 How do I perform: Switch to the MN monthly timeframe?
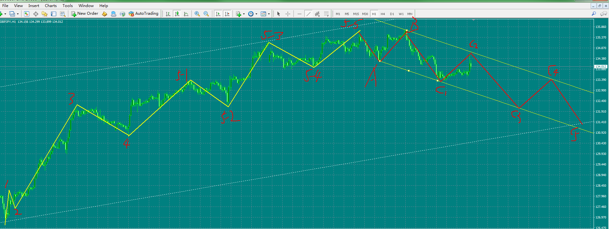click(410, 14)
